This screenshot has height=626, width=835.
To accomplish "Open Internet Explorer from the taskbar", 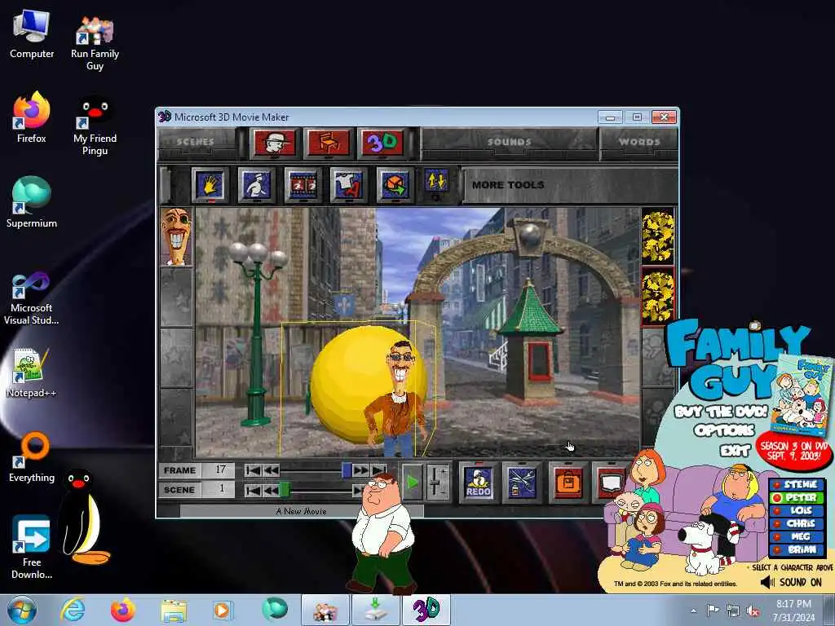I will (x=73, y=610).
